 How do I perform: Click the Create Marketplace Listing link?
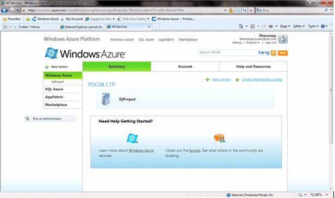point(262,80)
